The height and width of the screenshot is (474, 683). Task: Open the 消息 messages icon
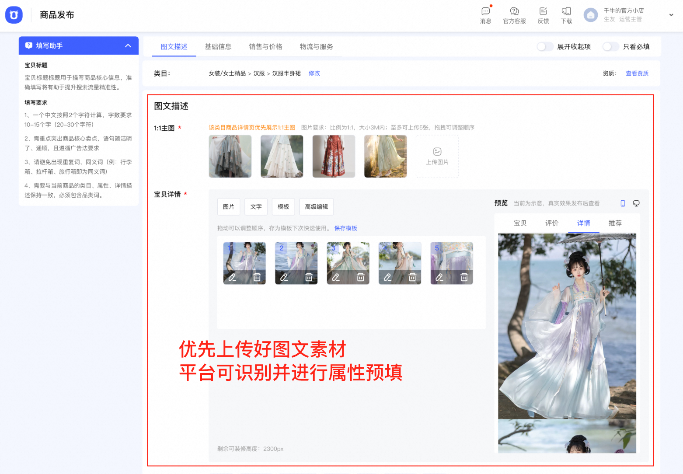click(x=485, y=12)
